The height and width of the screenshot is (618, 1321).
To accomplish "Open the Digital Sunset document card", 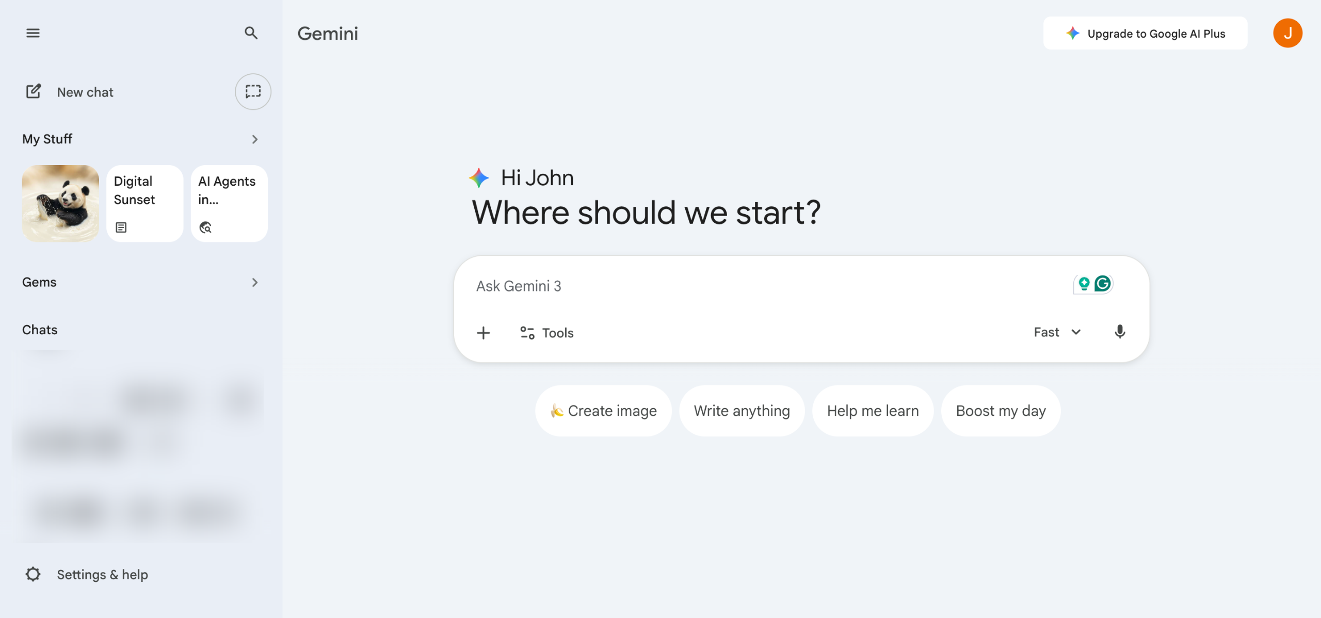I will click(144, 203).
